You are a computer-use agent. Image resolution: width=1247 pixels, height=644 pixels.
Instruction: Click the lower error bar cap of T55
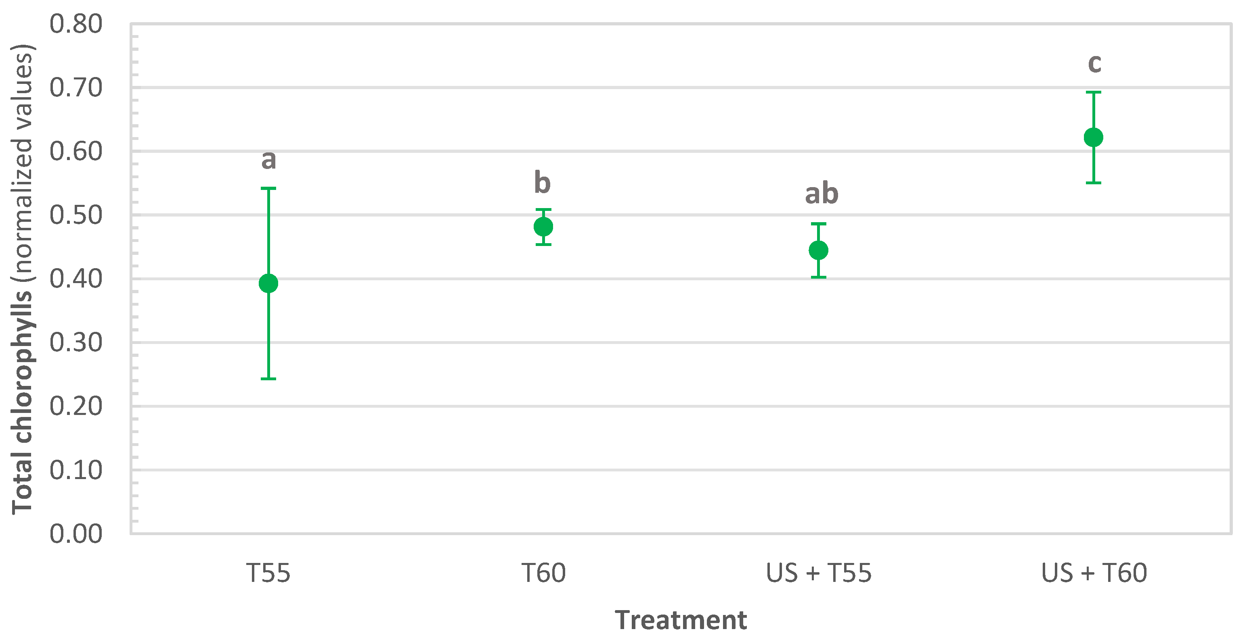pyautogui.click(x=268, y=379)
